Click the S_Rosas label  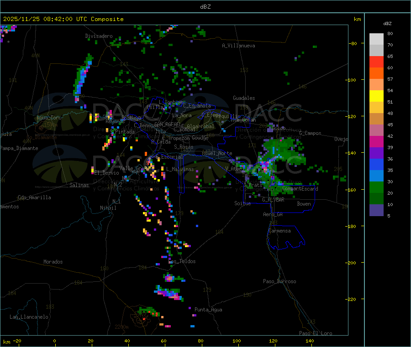tap(184, 147)
